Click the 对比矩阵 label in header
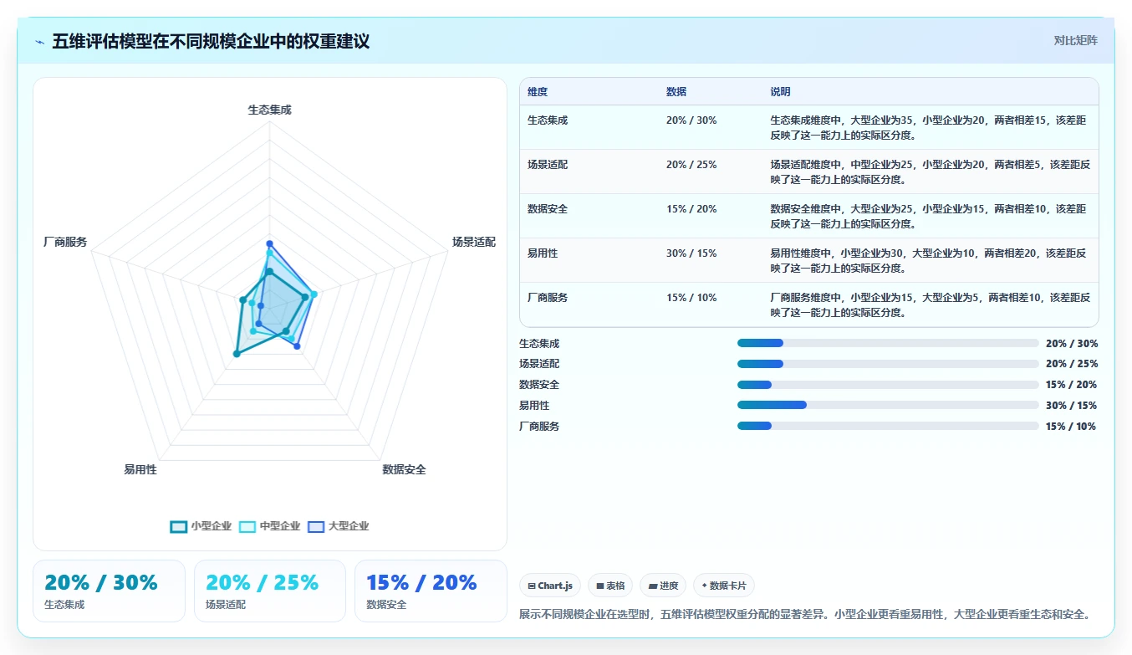1132x655 pixels. [1075, 40]
